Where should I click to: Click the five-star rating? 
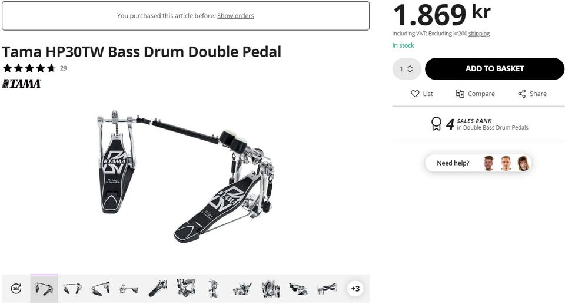tap(29, 68)
